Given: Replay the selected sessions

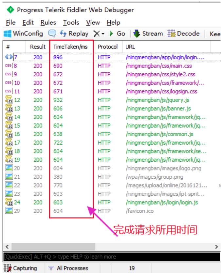Looking at the screenshot, I should coord(74,33).
